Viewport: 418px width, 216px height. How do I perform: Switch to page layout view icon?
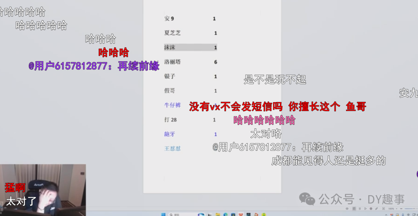click(x=354, y=209)
